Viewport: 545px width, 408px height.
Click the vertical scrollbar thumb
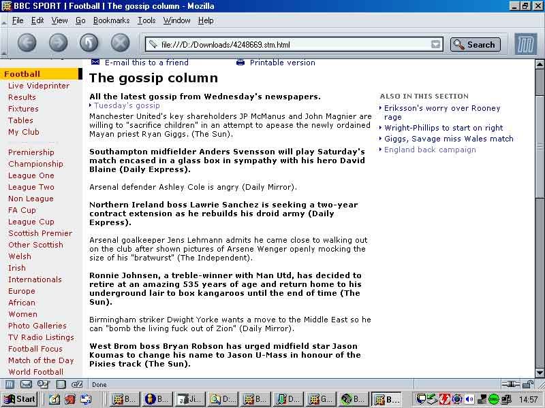tap(540, 147)
